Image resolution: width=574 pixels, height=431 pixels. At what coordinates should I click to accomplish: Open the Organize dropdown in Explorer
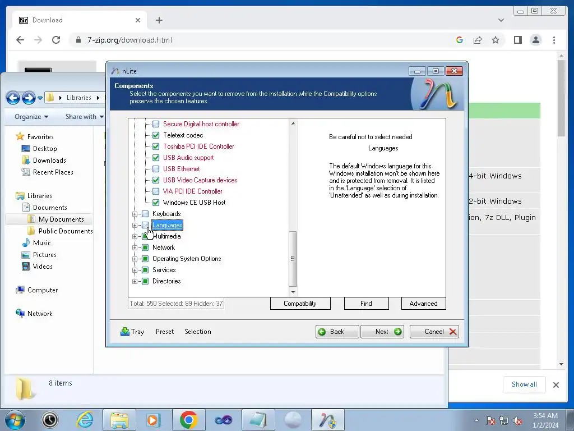(x=31, y=117)
